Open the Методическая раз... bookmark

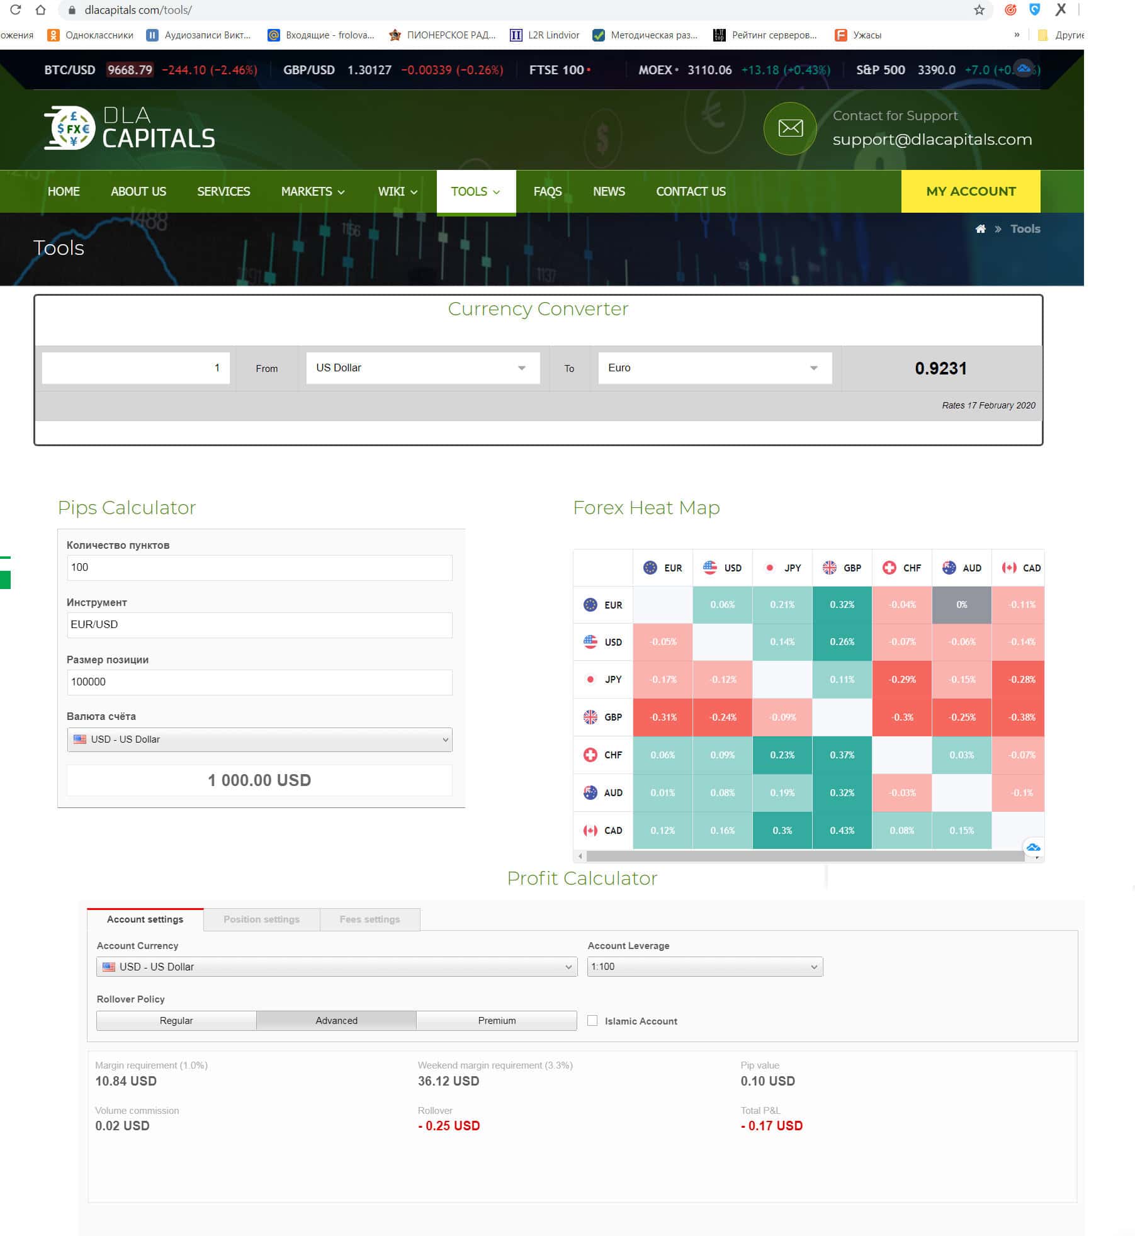point(645,35)
